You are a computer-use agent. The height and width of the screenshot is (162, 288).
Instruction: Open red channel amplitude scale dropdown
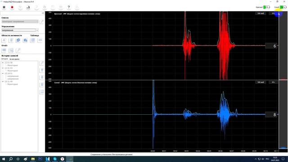[261, 13]
